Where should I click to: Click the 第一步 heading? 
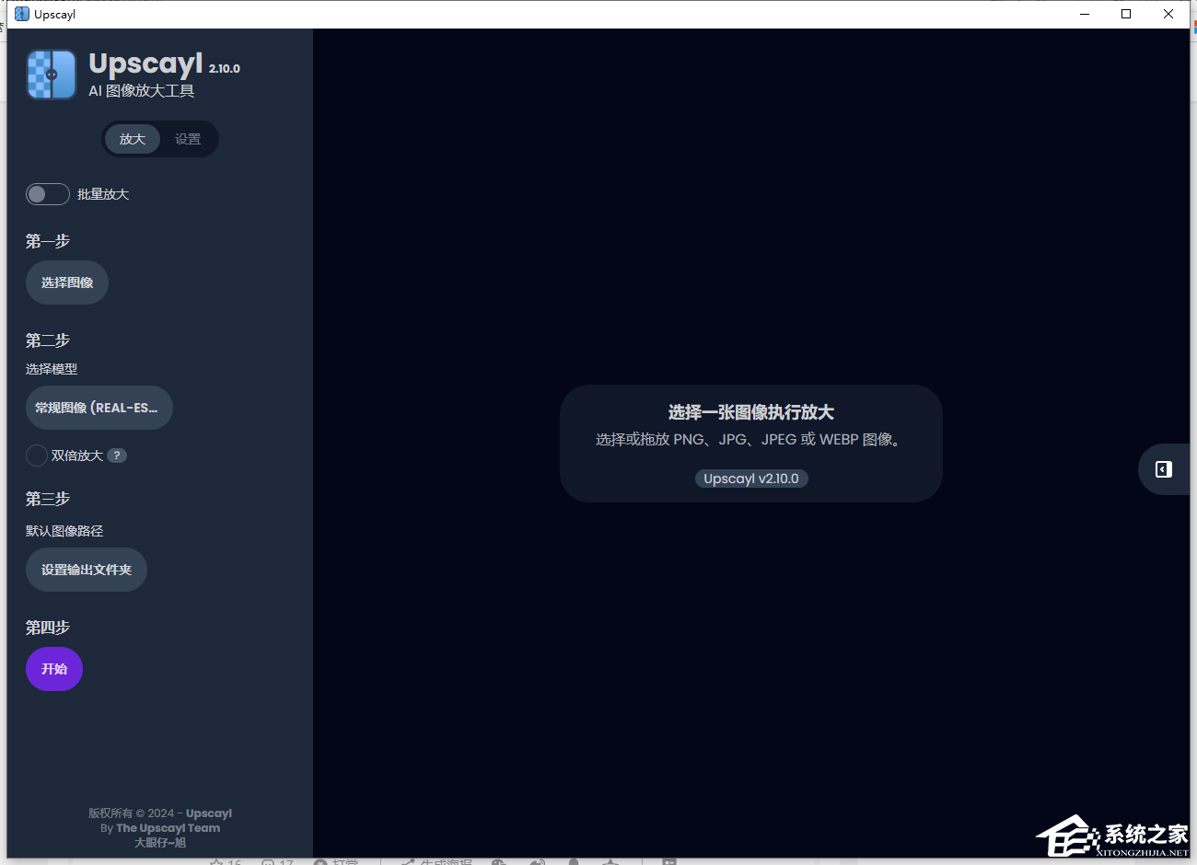click(48, 241)
